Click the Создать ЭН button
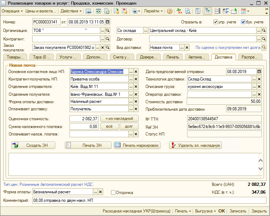Screen dimensions: 270x216 [34, 145]
